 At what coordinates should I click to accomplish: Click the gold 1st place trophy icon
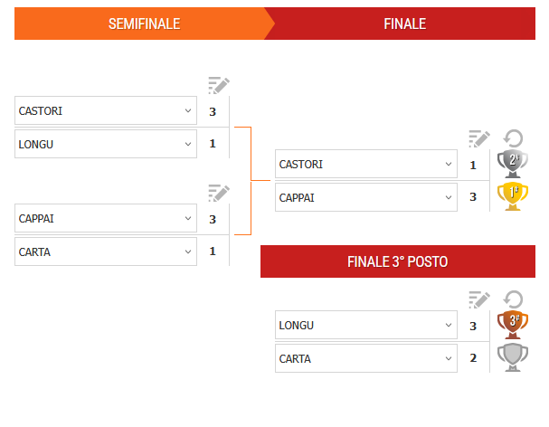click(513, 196)
